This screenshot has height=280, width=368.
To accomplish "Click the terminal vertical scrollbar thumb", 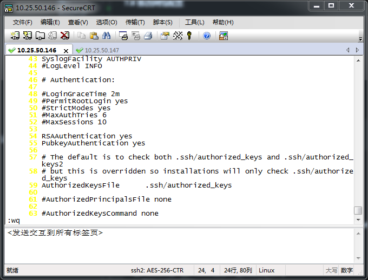I will coord(358,211).
